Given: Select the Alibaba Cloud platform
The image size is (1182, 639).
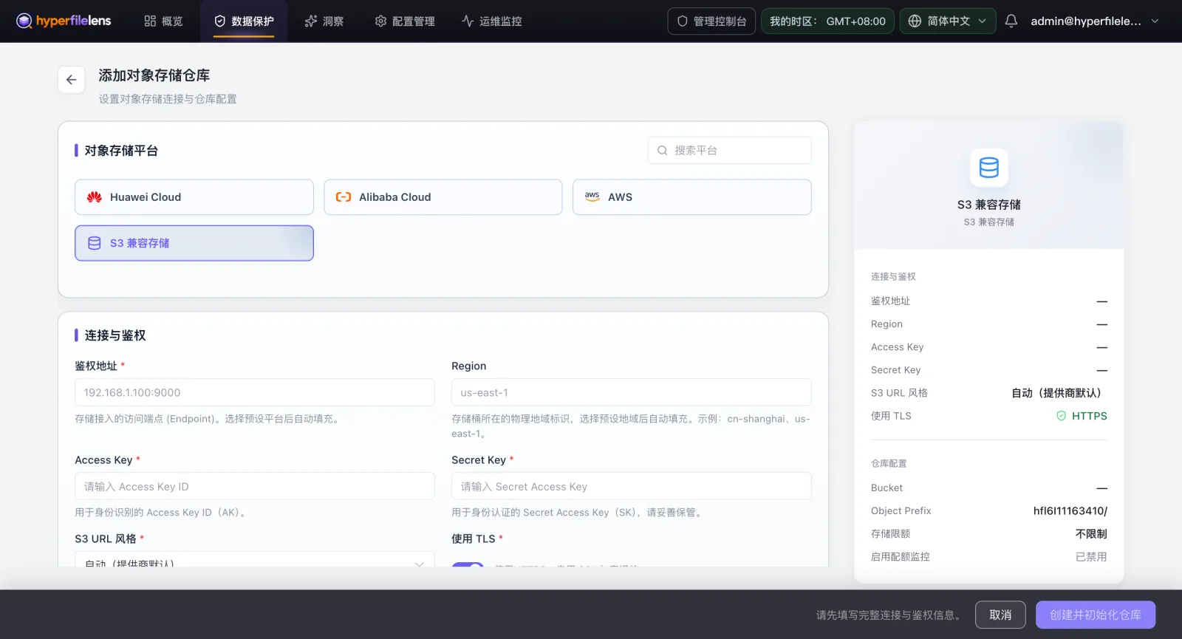Looking at the screenshot, I should tap(443, 197).
